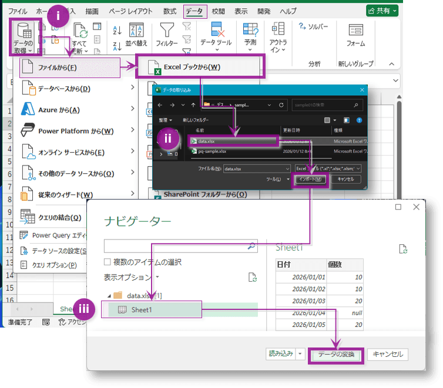This screenshot has height=388, width=443.
Task: Click the up-arrow icon in file dialog
Action: [x=193, y=105]
